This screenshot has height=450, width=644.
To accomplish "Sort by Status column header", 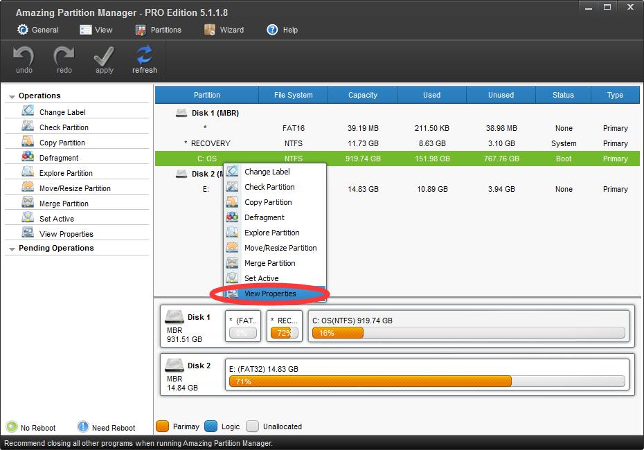I will tap(563, 95).
